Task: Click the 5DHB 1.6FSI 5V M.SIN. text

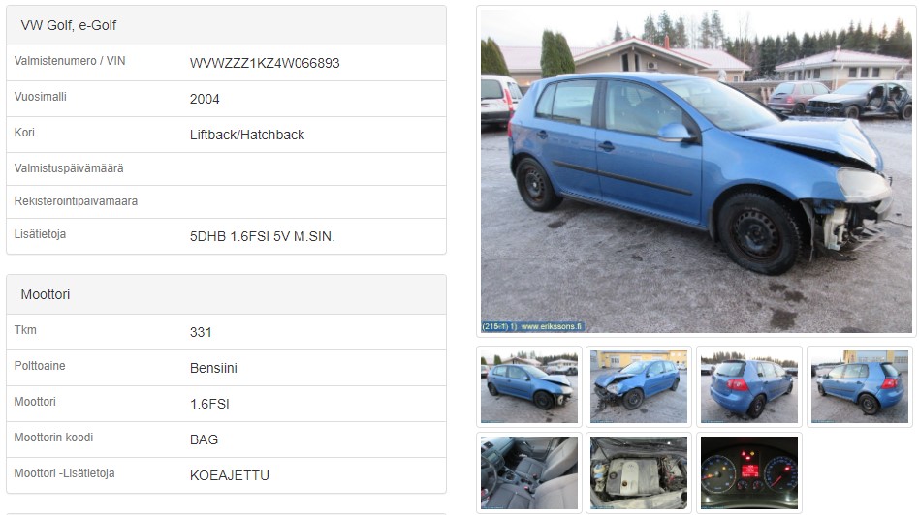Action: [x=262, y=236]
